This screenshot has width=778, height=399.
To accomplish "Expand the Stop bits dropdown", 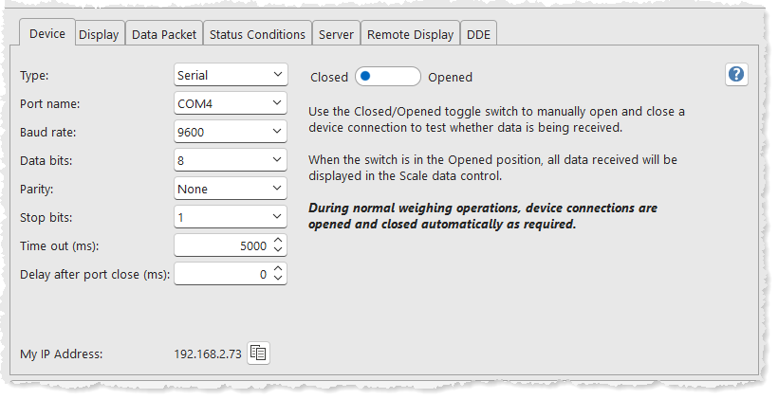I will pos(231,217).
